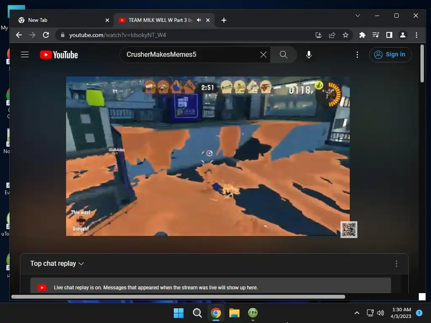Go back to the previous page
Viewport: 431px width, 323px height.
pos(19,35)
